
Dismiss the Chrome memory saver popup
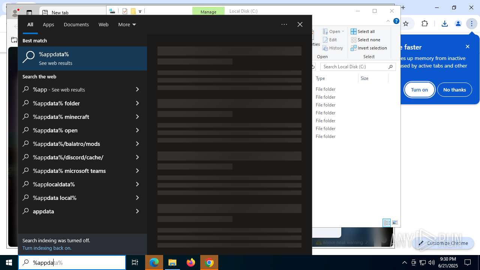point(468,46)
